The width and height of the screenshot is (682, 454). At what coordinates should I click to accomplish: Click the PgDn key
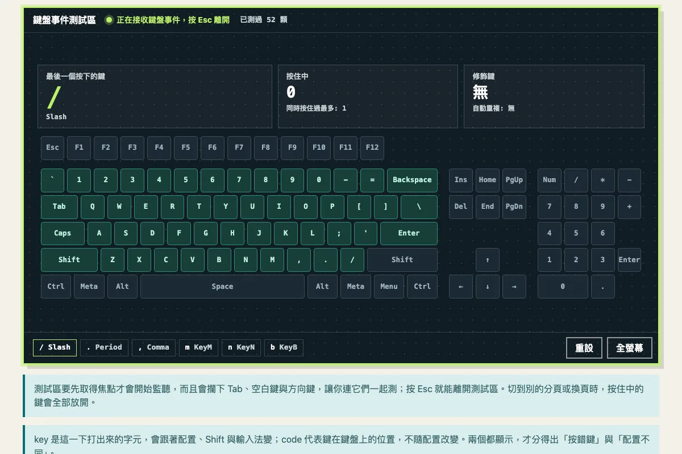514,207
